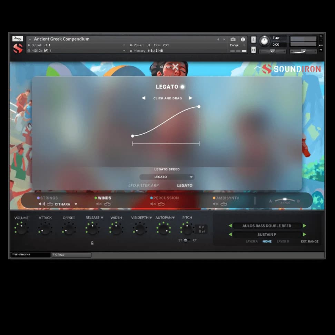Click the release lock icon

[92, 243]
